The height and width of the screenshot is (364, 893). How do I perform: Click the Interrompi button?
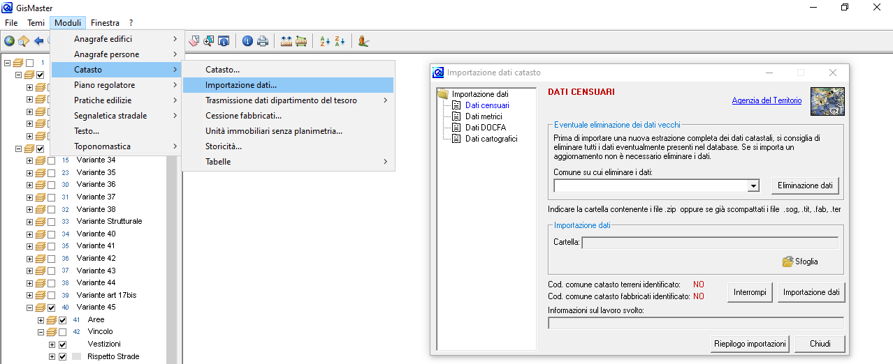pyautogui.click(x=750, y=292)
